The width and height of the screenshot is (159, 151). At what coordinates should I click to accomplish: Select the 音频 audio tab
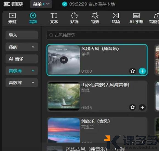click(x=33, y=18)
